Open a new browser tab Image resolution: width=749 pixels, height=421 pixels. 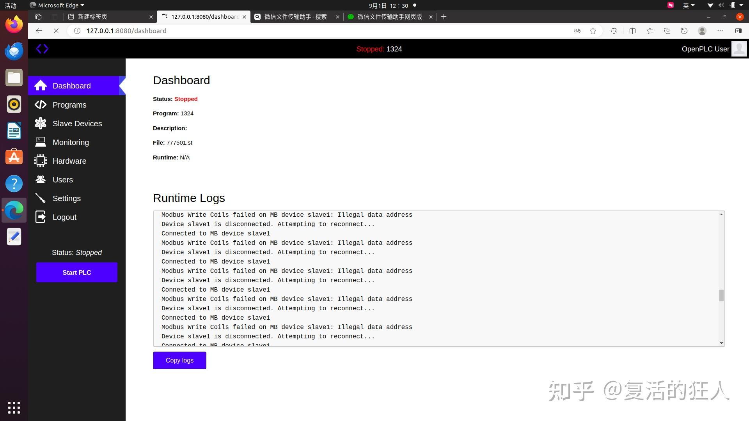click(x=444, y=17)
